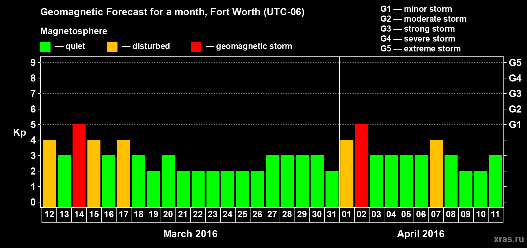Click the green bar for March 31
Screen dimensions: 527x248
tap(332, 189)
